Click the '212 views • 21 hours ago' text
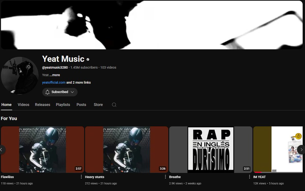 click(x=101, y=183)
